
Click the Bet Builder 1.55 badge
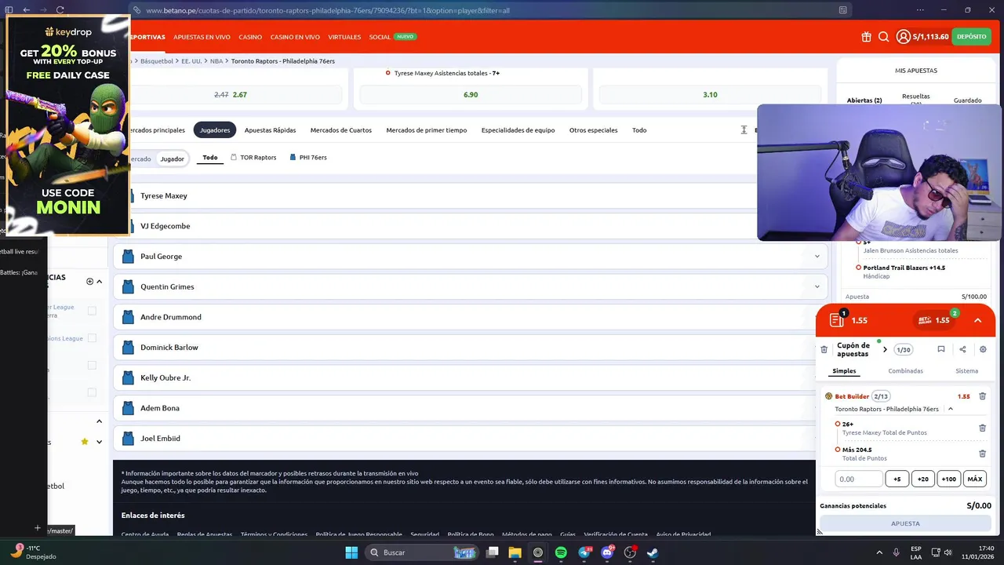934,320
